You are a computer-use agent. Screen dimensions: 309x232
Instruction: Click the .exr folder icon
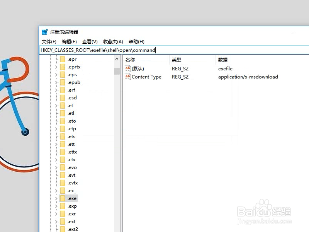(63, 214)
